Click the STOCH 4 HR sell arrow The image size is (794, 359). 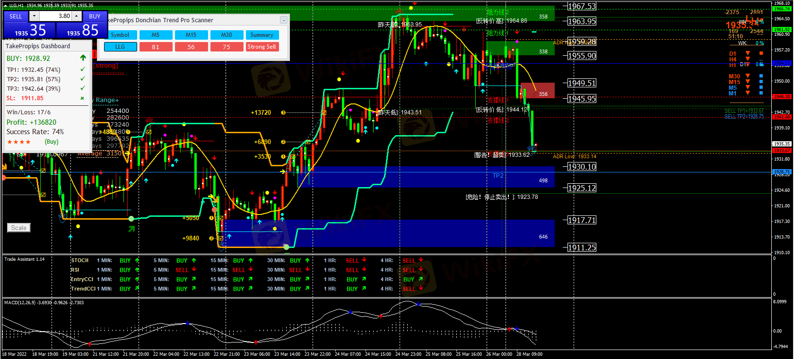pyautogui.click(x=421, y=260)
